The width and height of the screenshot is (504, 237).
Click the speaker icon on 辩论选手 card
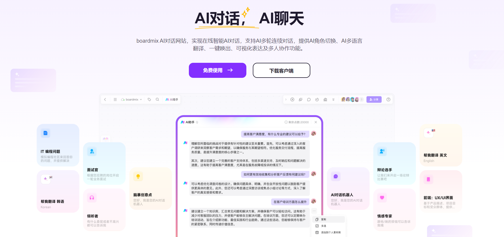tap(382, 151)
